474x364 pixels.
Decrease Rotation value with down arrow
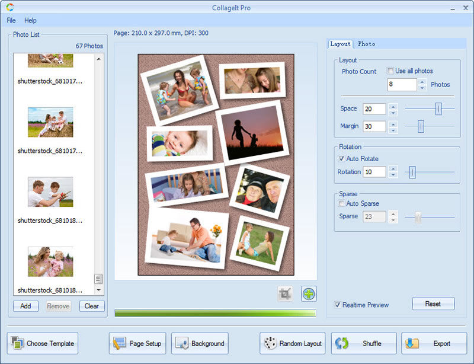393,175
